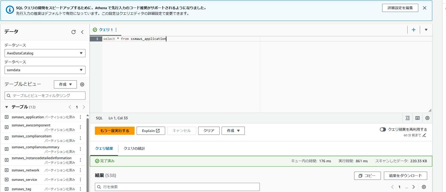This screenshot has height=192, width=446.
Task: Place cursor in SQL editor line 1
Action: (267, 39)
